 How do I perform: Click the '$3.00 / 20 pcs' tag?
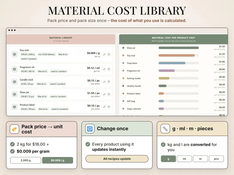[27, 84]
